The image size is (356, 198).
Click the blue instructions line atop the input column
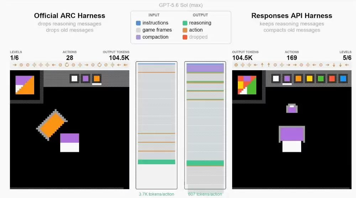[156, 64]
